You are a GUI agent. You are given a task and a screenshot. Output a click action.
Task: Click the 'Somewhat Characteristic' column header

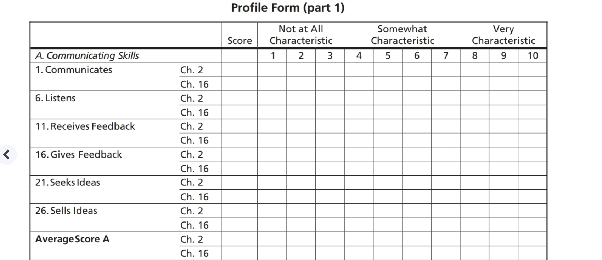(402, 35)
